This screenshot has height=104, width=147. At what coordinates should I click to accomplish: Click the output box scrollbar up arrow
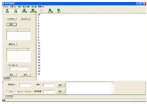click(x=113, y=83)
